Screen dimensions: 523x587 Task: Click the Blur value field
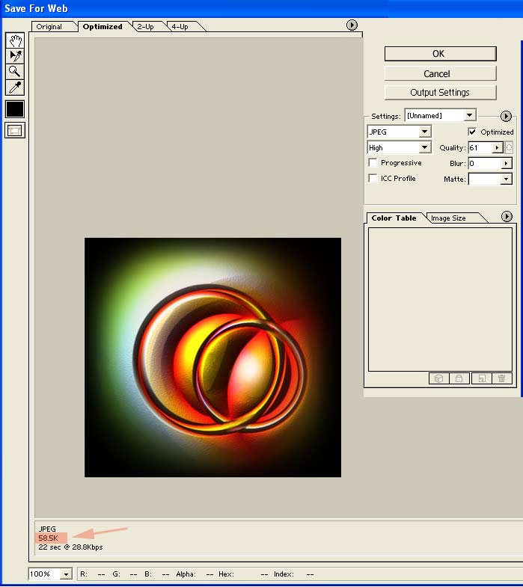pyautogui.click(x=485, y=163)
